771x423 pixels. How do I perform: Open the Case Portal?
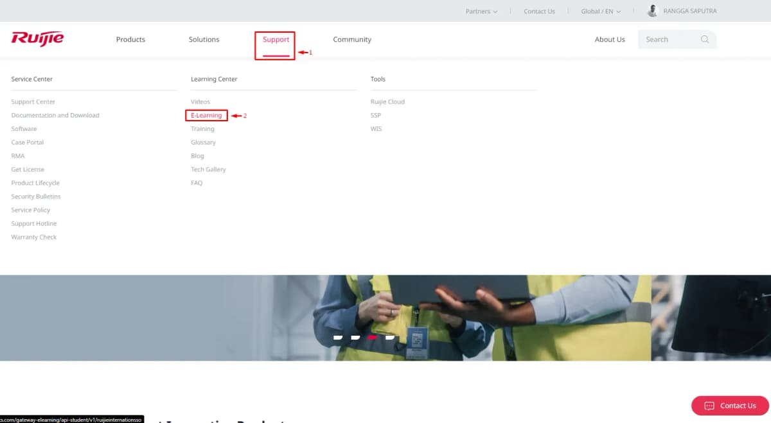pos(27,142)
